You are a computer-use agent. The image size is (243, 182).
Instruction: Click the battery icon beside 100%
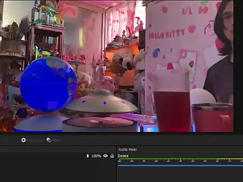(x=88, y=156)
